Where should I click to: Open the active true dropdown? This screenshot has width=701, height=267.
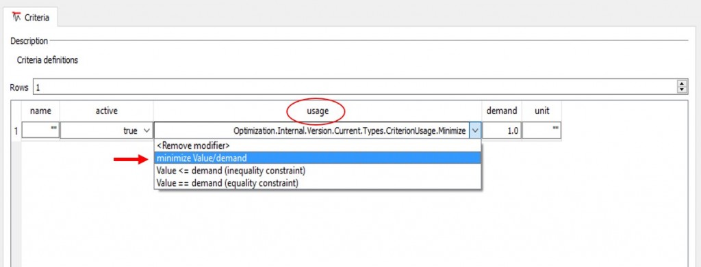pos(106,130)
